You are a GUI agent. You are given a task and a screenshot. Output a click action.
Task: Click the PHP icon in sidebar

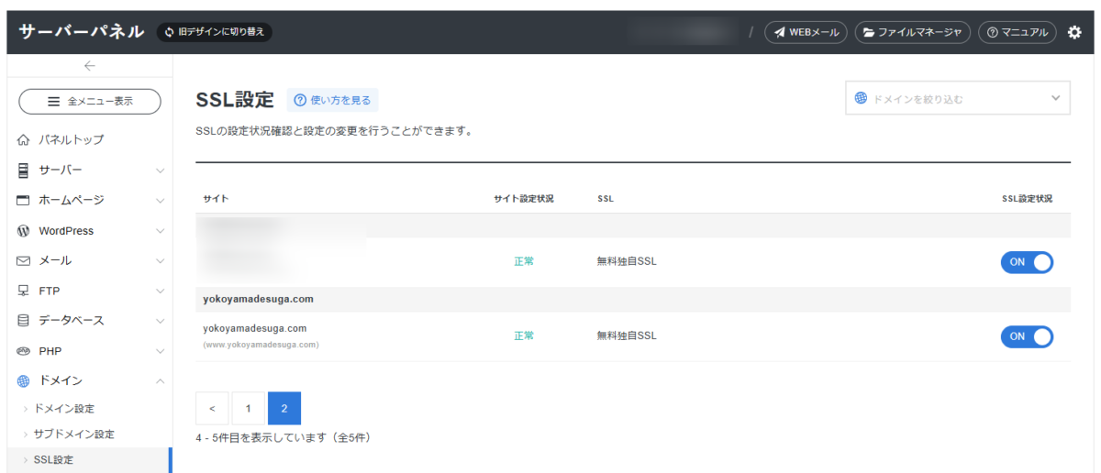click(24, 351)
